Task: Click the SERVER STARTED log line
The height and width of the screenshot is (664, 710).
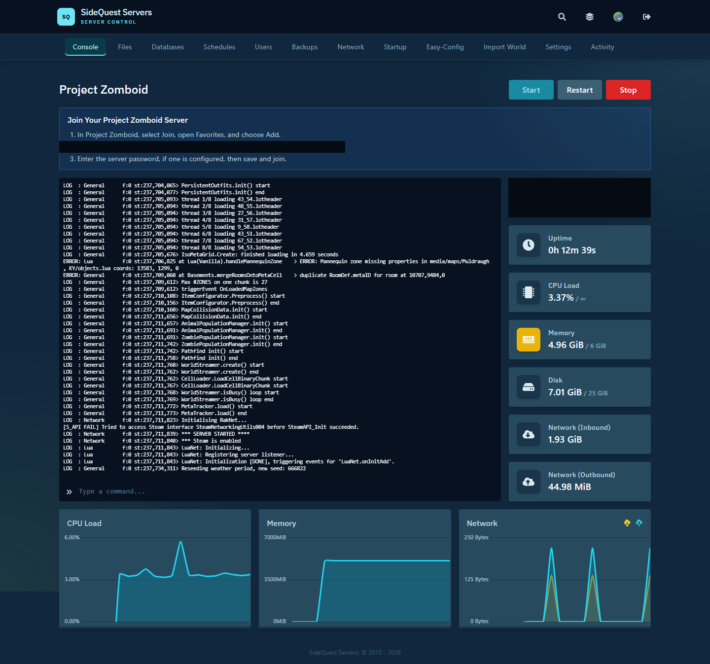Action: (156, 434)
